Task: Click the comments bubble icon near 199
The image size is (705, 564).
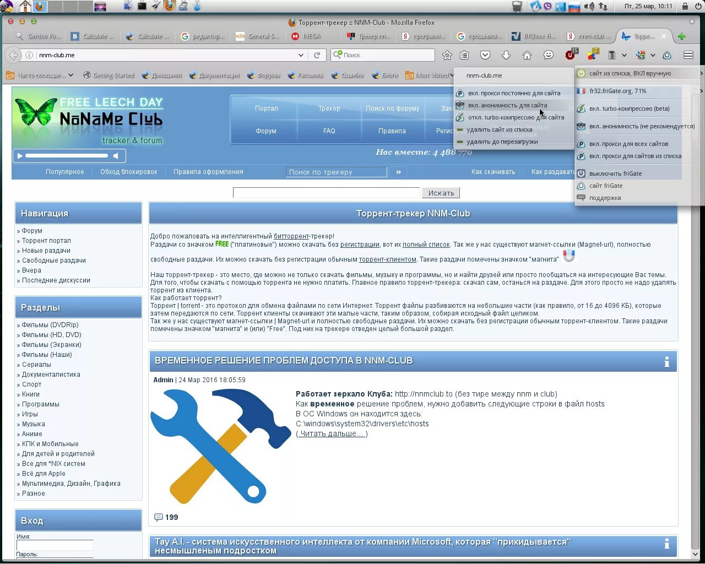Action: pyautogui.click(x=159, y=517)
